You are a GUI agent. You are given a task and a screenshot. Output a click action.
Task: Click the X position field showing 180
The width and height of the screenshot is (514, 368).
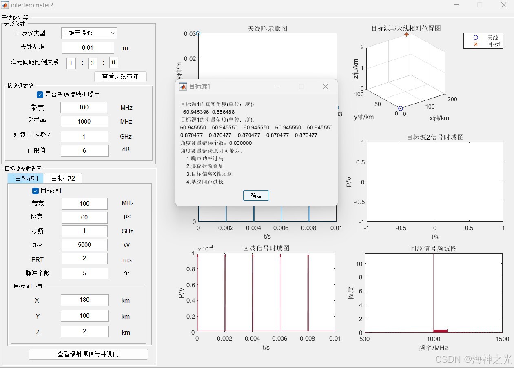point(84,300)
